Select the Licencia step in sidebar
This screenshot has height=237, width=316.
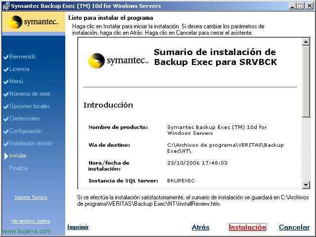(19, 69)
